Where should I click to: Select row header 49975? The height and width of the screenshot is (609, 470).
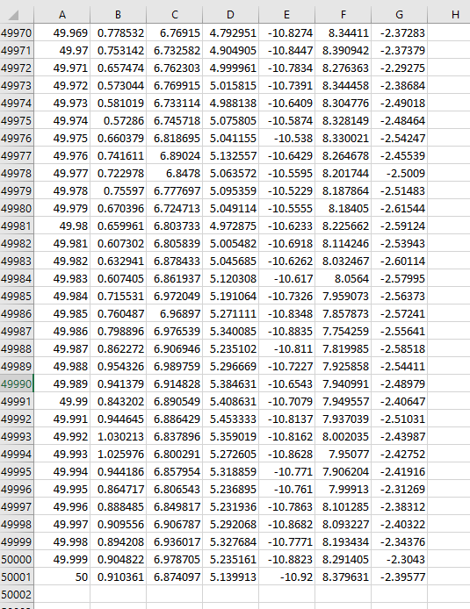[x=17, y=121]
